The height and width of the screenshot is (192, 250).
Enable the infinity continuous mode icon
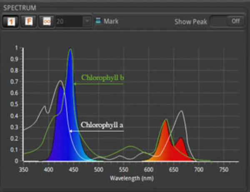45,21
